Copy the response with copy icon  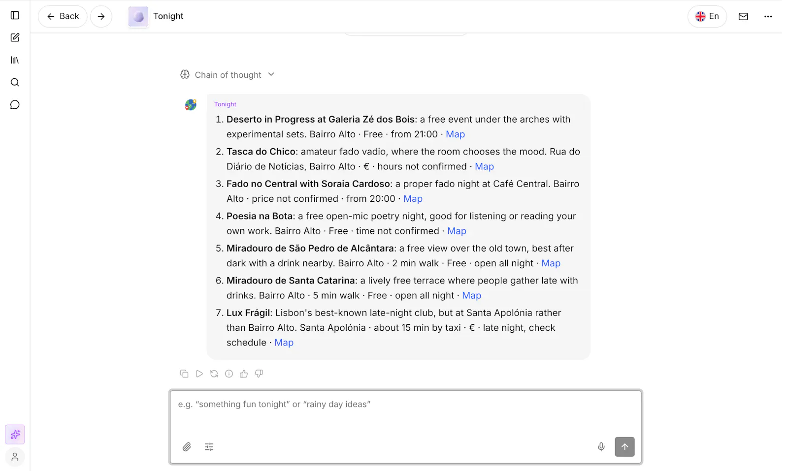pyautogui.click(x=184, y=374)
